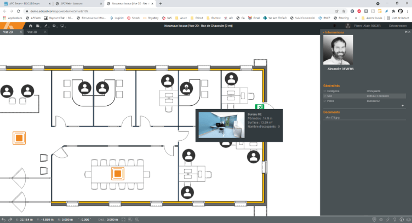Image resolution: width=412 pixels, height=223 pixels.
Task: Select the Bureau 02 value
Action: [x=373, y=101]
